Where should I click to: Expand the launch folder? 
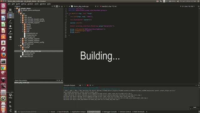(x=22, y=26)
